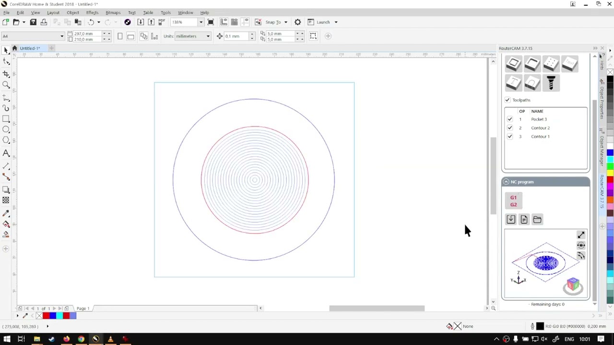
Task: Toggle portrait page orientation
Action: point(120,36)
